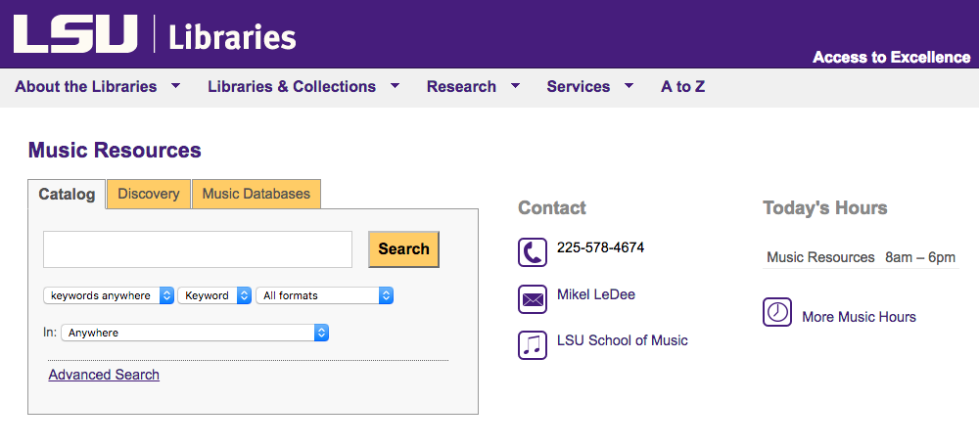Open the Keyword type dropdown
The width and height of the screenshot is (979, 447).
[214, 295]
